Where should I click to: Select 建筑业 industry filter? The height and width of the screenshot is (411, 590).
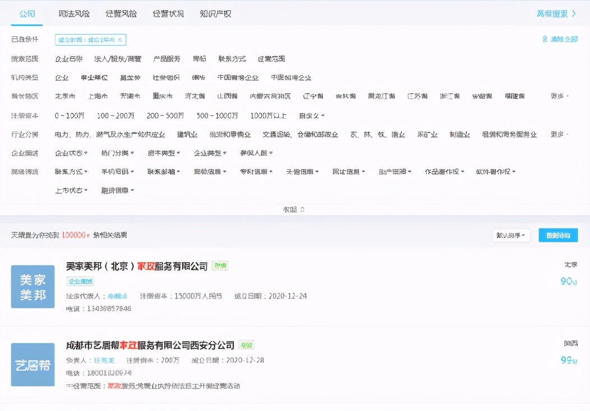[187, 134]
